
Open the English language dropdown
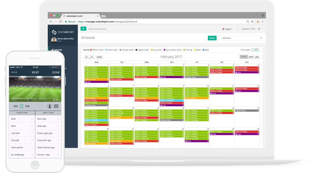pos(230,29)
